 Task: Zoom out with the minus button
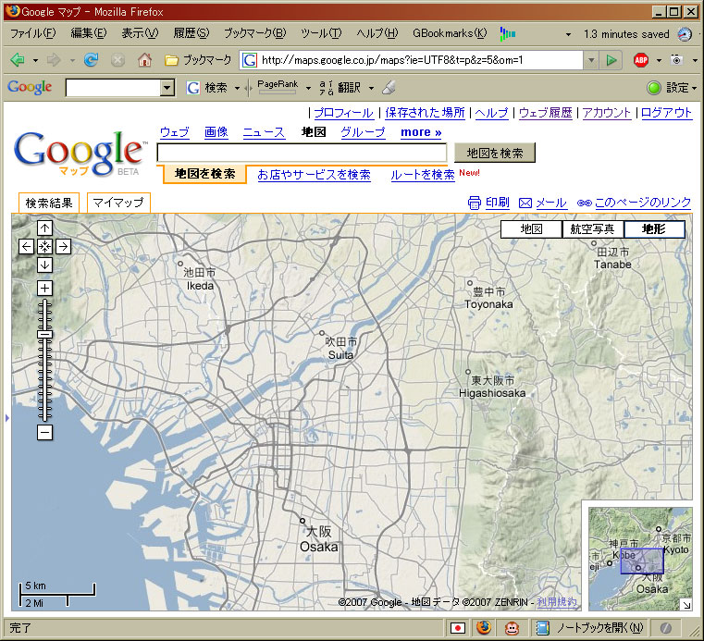click(44, 433)
